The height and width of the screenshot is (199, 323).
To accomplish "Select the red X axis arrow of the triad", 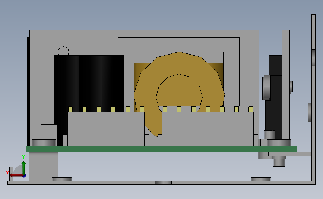I will pyautogui.click(x=16, y=175).
